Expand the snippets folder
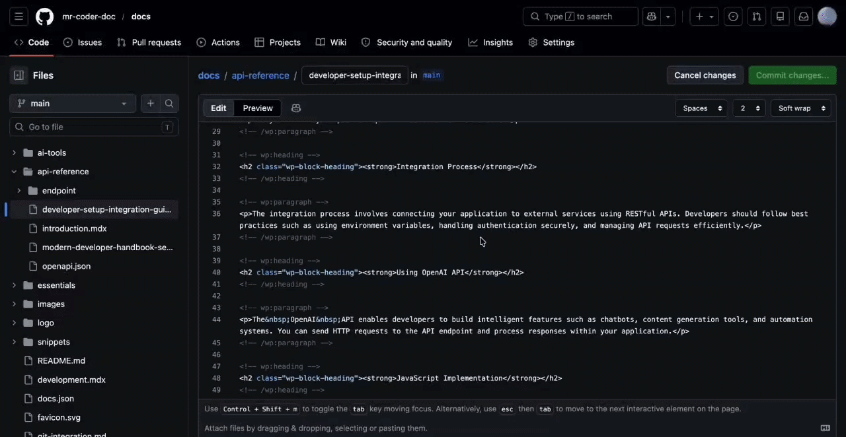Image resolution: width=846 pixels, height=437 pixels. 14,342
